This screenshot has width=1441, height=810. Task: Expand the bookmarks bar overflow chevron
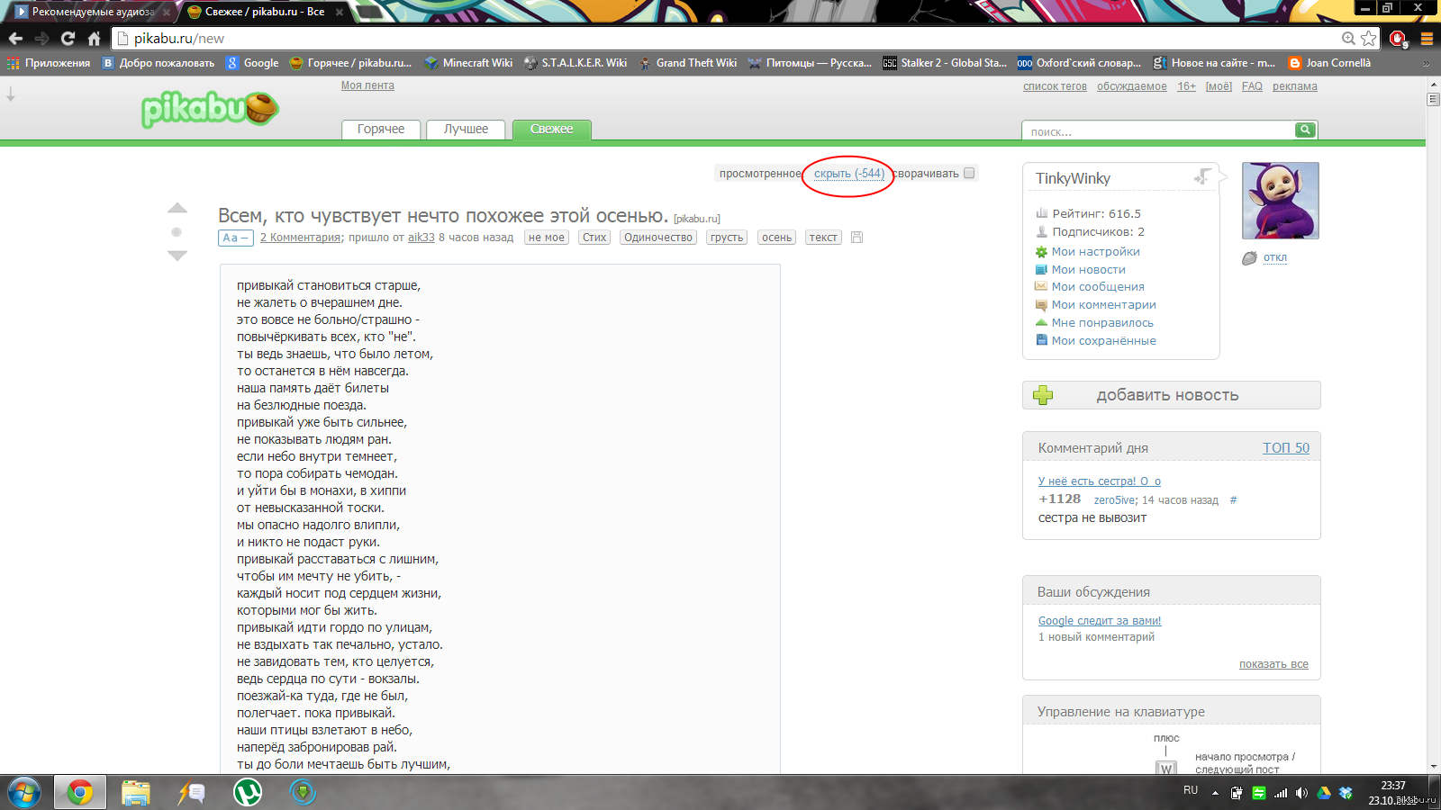(x=1426, y=63)
